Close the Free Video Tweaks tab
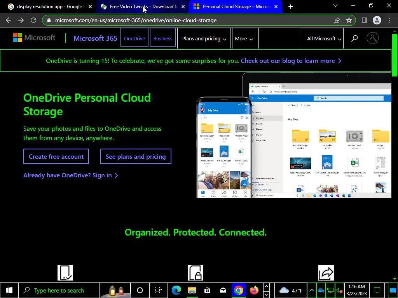Viewport: 398px width, 298px height. click(183, 7)
